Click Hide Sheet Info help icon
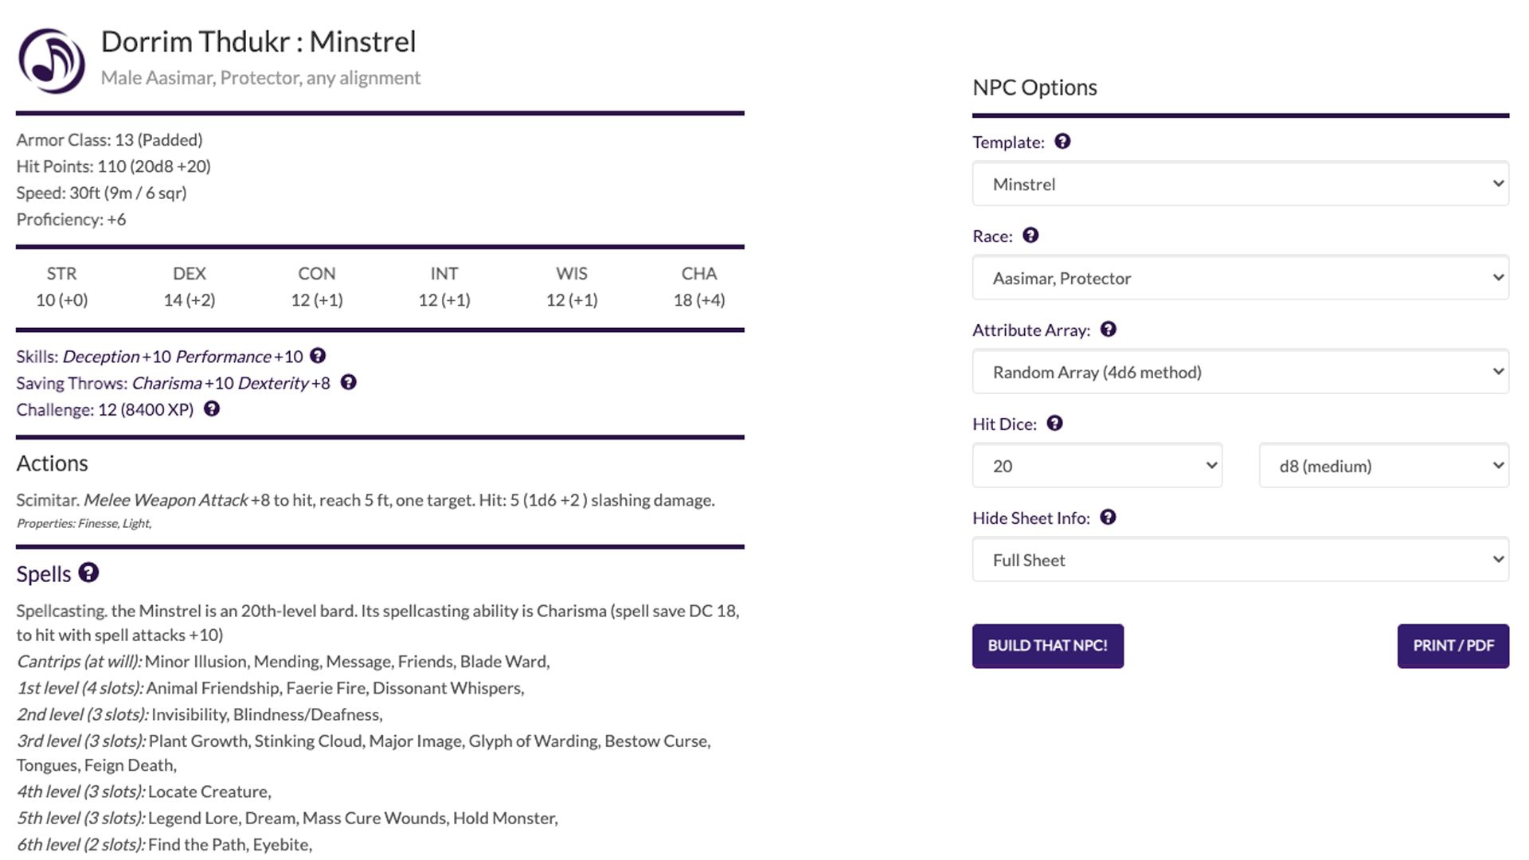This screenshot has width=1529, height=860. [1108, 517]
